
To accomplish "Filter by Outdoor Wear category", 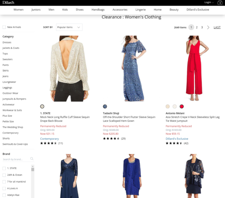I will [10, 93].
